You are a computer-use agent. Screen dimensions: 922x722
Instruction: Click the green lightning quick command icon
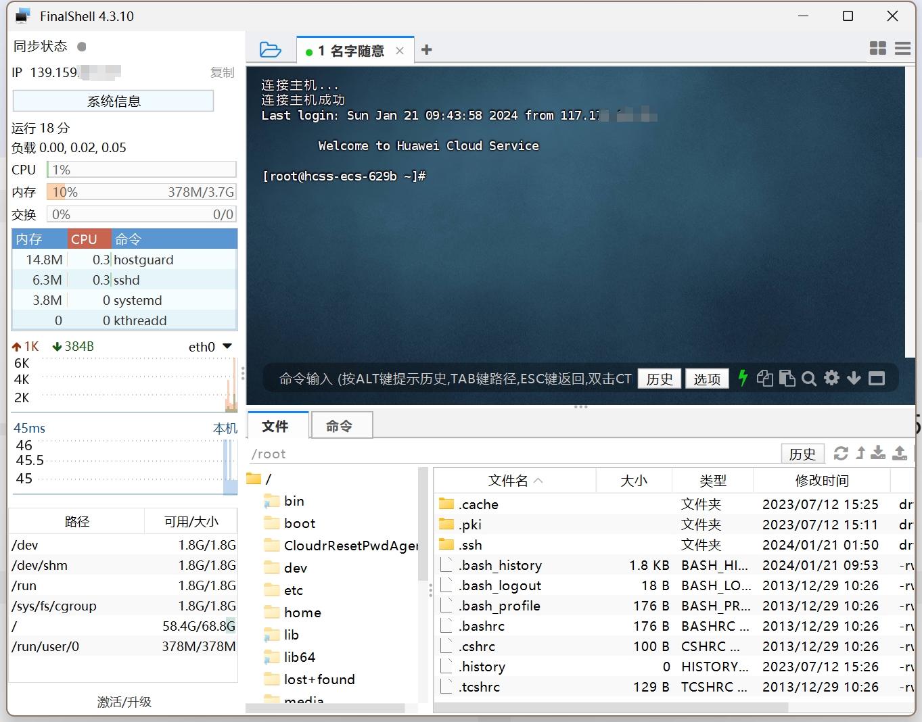(x=743, y=378)
